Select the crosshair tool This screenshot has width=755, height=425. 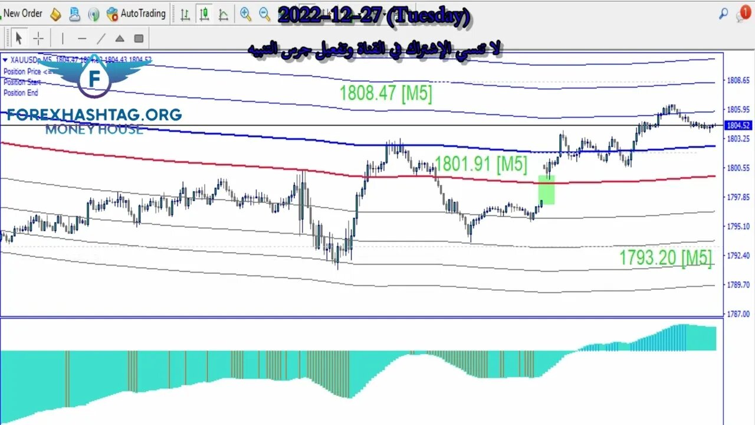38,39
